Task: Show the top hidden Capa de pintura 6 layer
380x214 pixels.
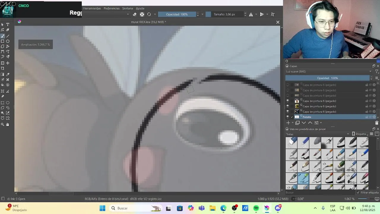Action: (287, 85)
